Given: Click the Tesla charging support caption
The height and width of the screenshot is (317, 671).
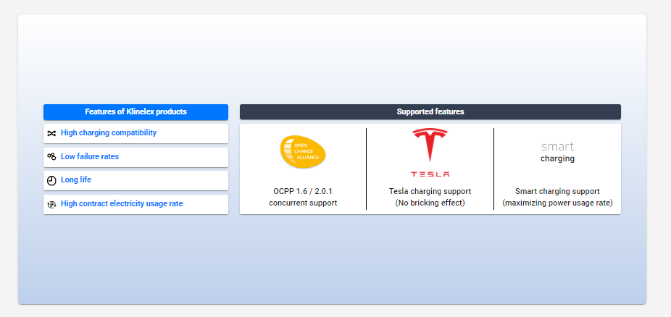Looking at the screenshot, I should point(430,192).
